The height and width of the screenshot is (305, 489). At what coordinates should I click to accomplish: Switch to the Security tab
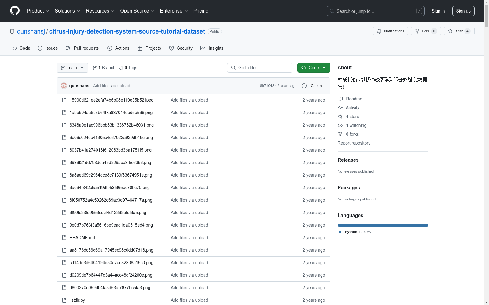[181, 48]
